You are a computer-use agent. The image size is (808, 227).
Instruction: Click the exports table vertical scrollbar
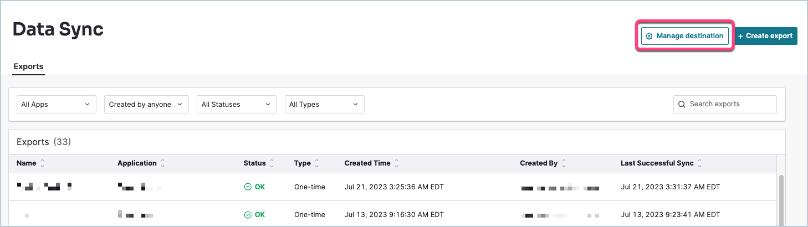[781, 200]
